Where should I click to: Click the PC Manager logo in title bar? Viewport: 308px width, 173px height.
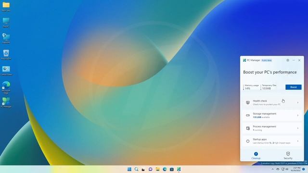click(x=244, y=60)
